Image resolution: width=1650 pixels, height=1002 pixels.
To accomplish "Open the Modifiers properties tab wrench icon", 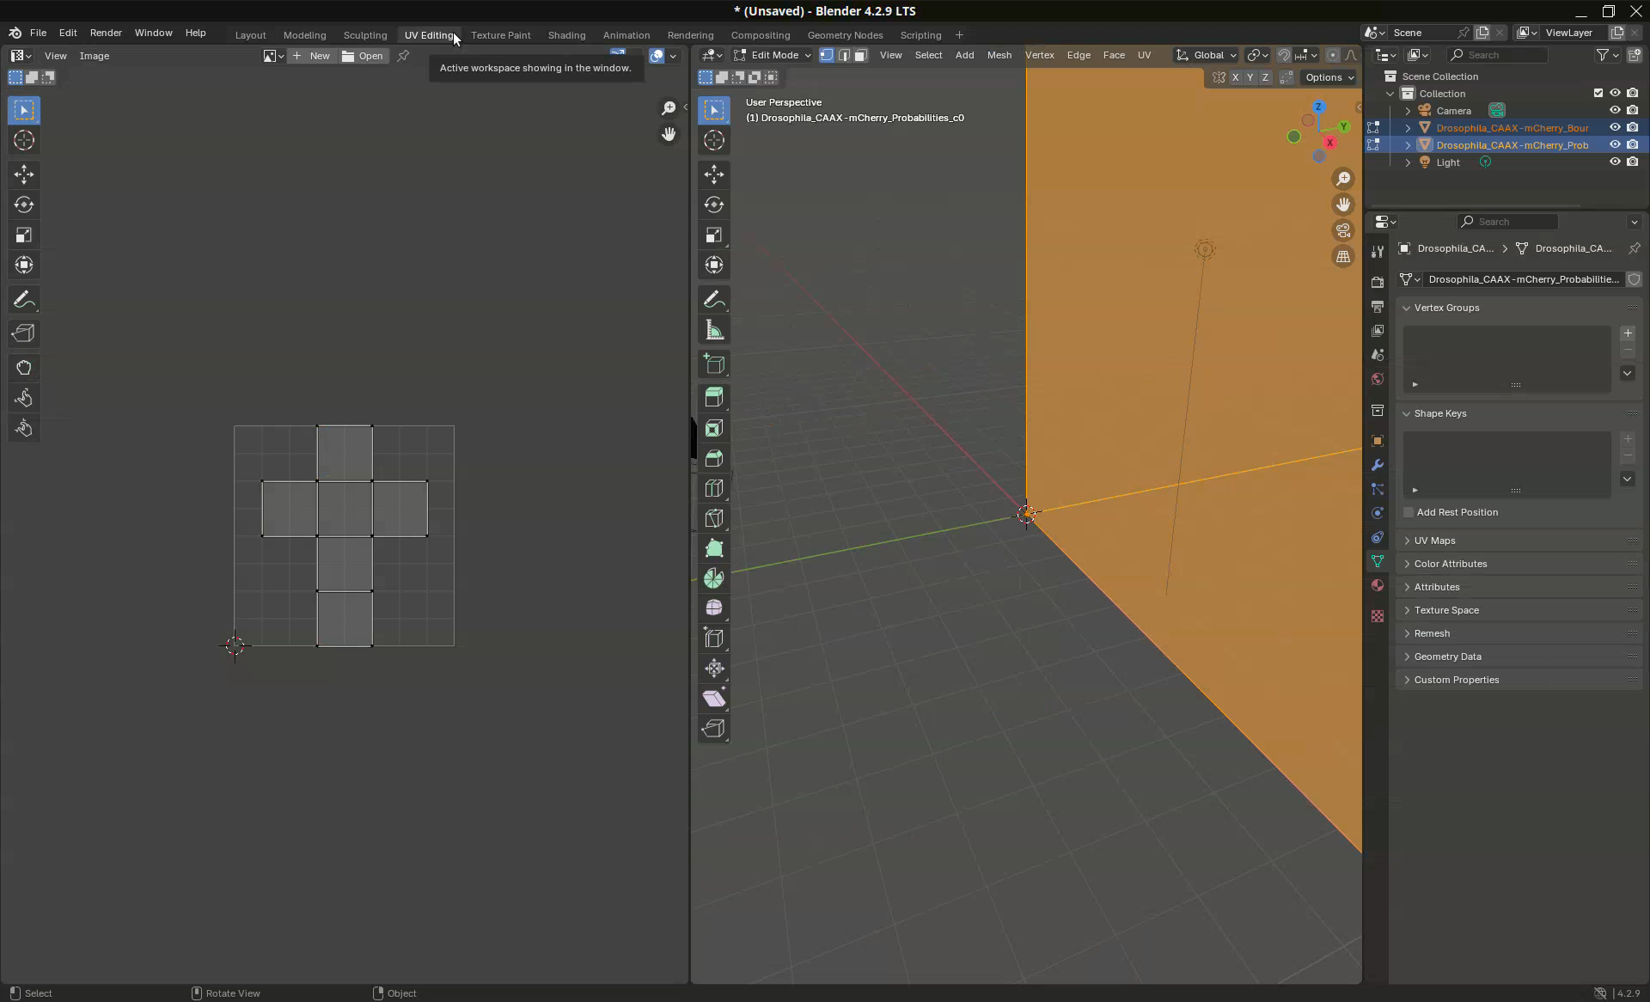I will pos(1378,465).
